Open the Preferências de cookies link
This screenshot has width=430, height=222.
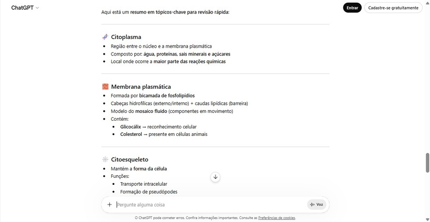[x=277, y=218]
